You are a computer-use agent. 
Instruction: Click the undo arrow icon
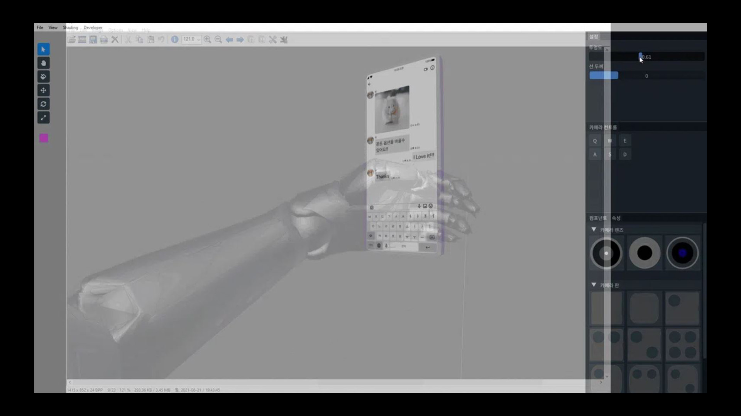pyautogui.click(x=161, y=39)
